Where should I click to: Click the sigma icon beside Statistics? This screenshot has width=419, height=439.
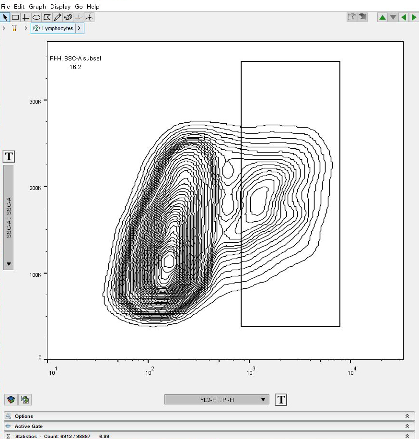tap(9, 436)
